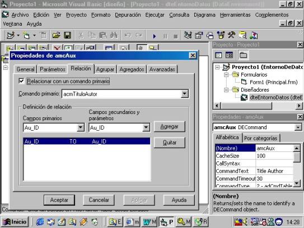
Task: Click the CacheSize property value 100
Action: [274, 156]
